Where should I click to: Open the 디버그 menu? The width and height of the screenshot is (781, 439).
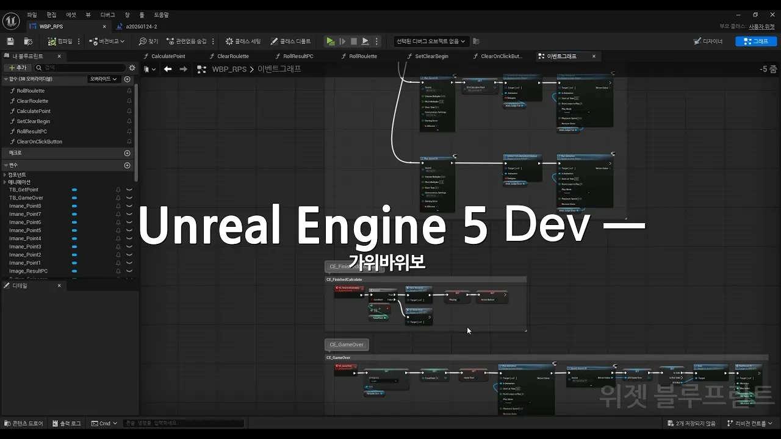(107, 15)
